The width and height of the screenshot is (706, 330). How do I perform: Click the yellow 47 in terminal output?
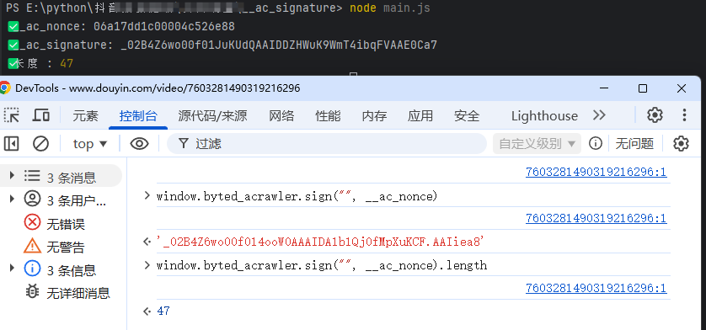[67, 63]
